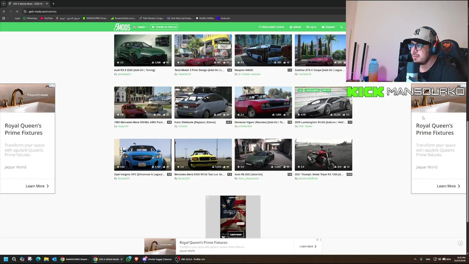Open the bookmarks apps grid icon
The image size is (469, 264).
coord(4,18)
